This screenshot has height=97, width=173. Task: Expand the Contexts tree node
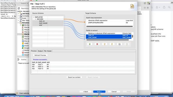point(18,16)
